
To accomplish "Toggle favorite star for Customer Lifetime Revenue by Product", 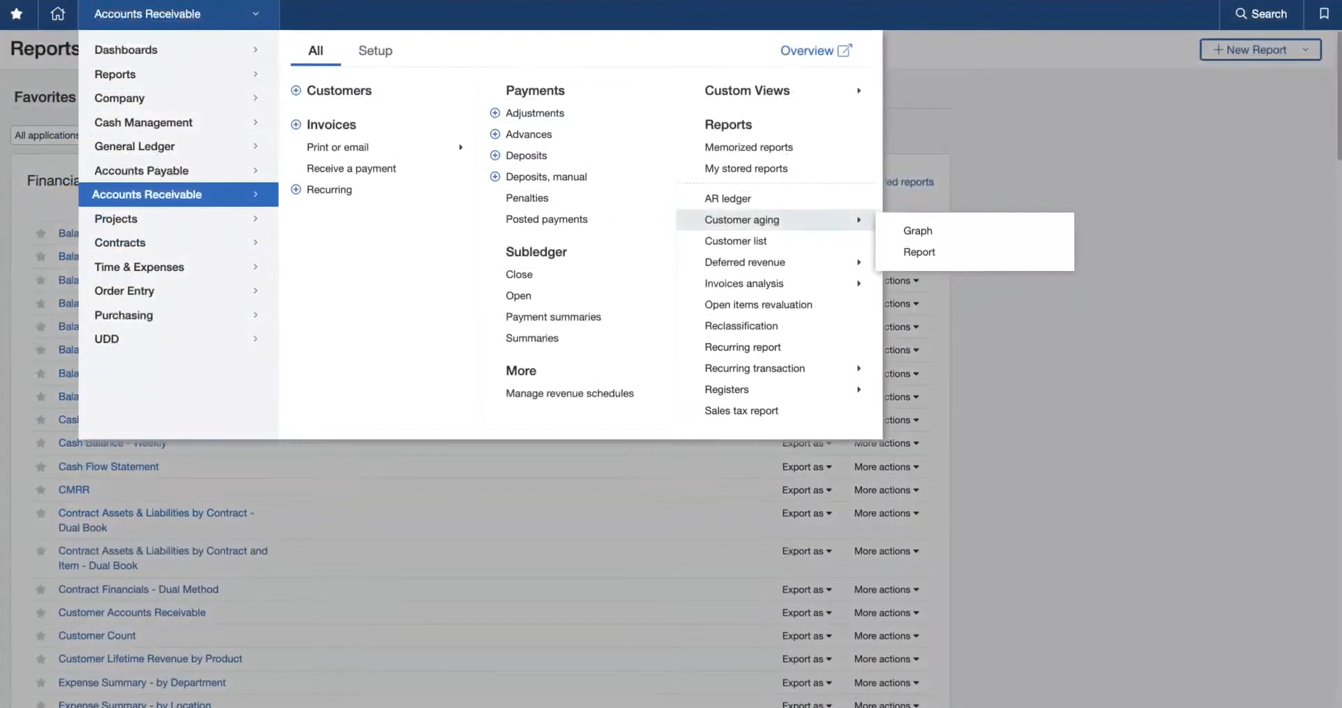I will click(x=41, y=659).
